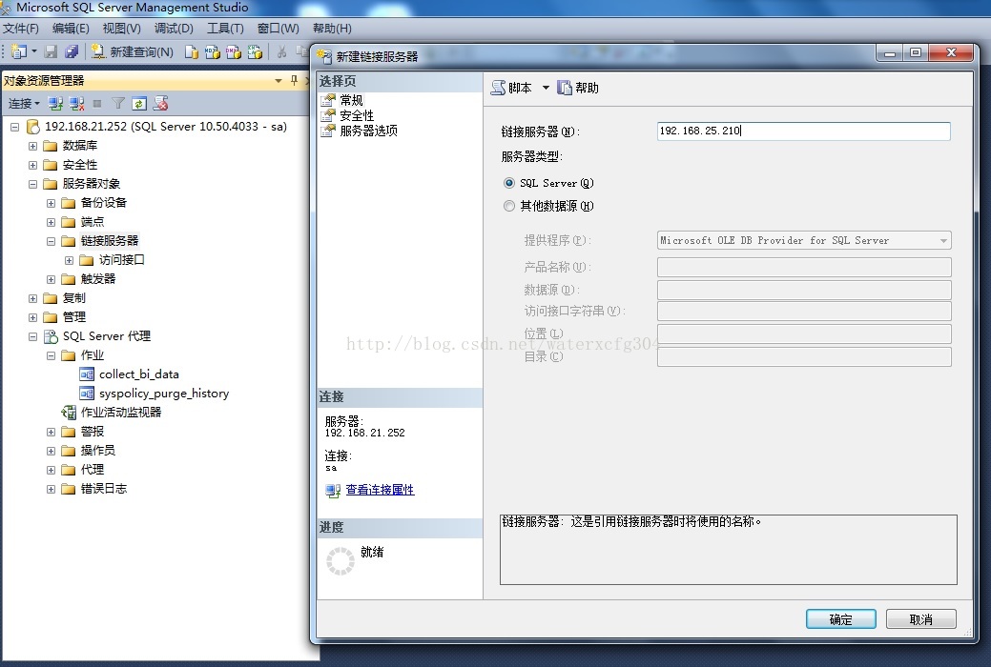This screenshot has width=991, height=667.
Task: Open Object Explorer window position dropdown arrow
Action: (x=279, y=81)
